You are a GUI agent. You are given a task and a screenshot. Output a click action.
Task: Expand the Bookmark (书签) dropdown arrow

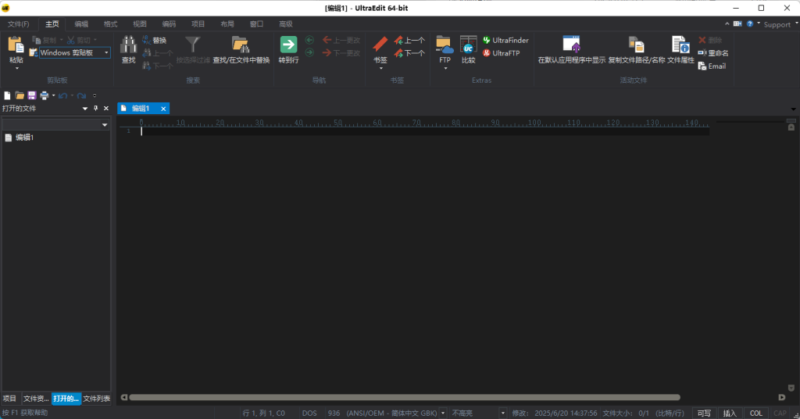(380, 68)
